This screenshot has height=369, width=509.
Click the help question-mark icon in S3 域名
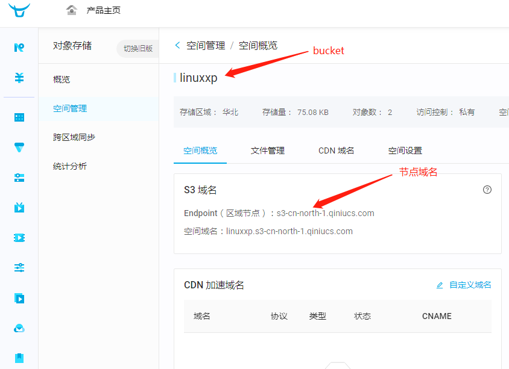coord(487,190)
